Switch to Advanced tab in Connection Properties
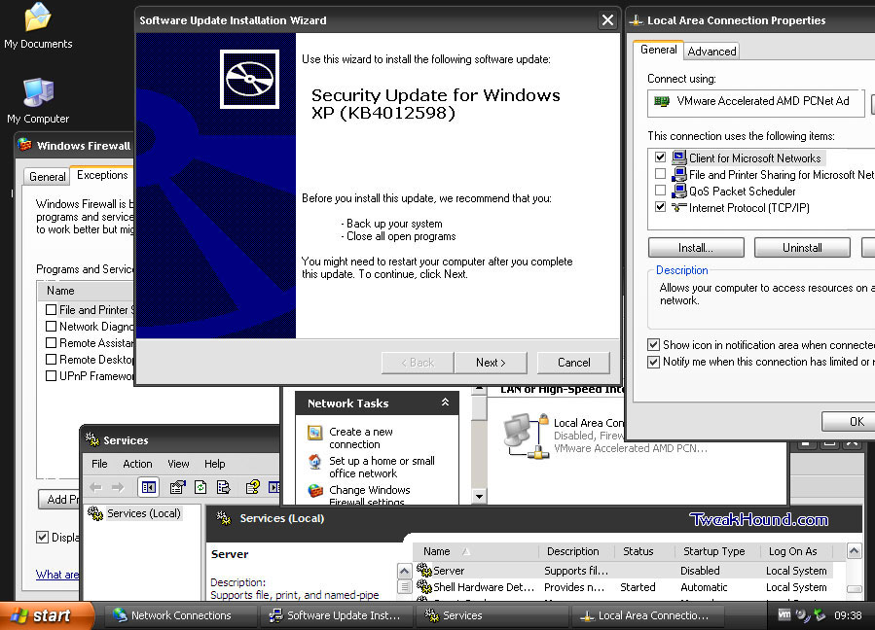Screen dimensions: 875x630 (x=711, y=52)
